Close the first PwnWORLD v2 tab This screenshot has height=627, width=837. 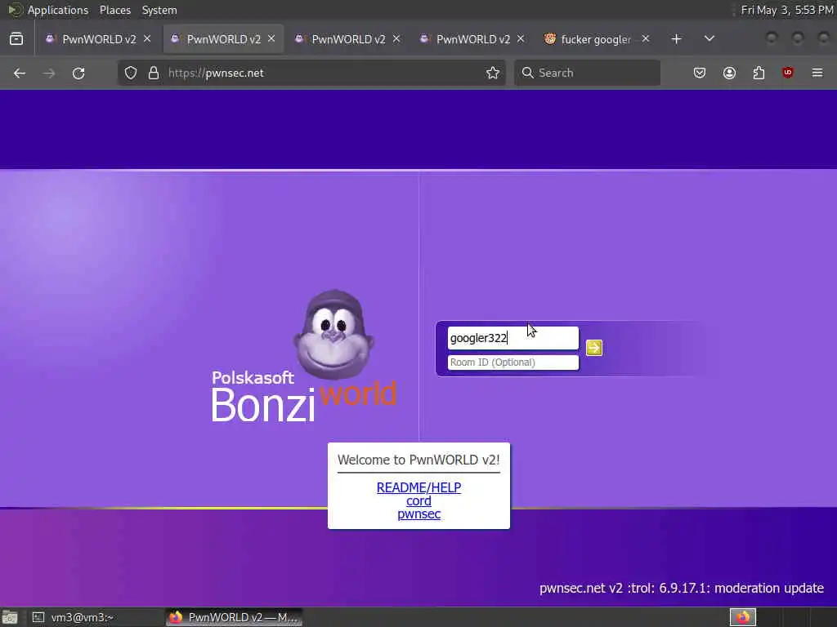click(147, 39)
